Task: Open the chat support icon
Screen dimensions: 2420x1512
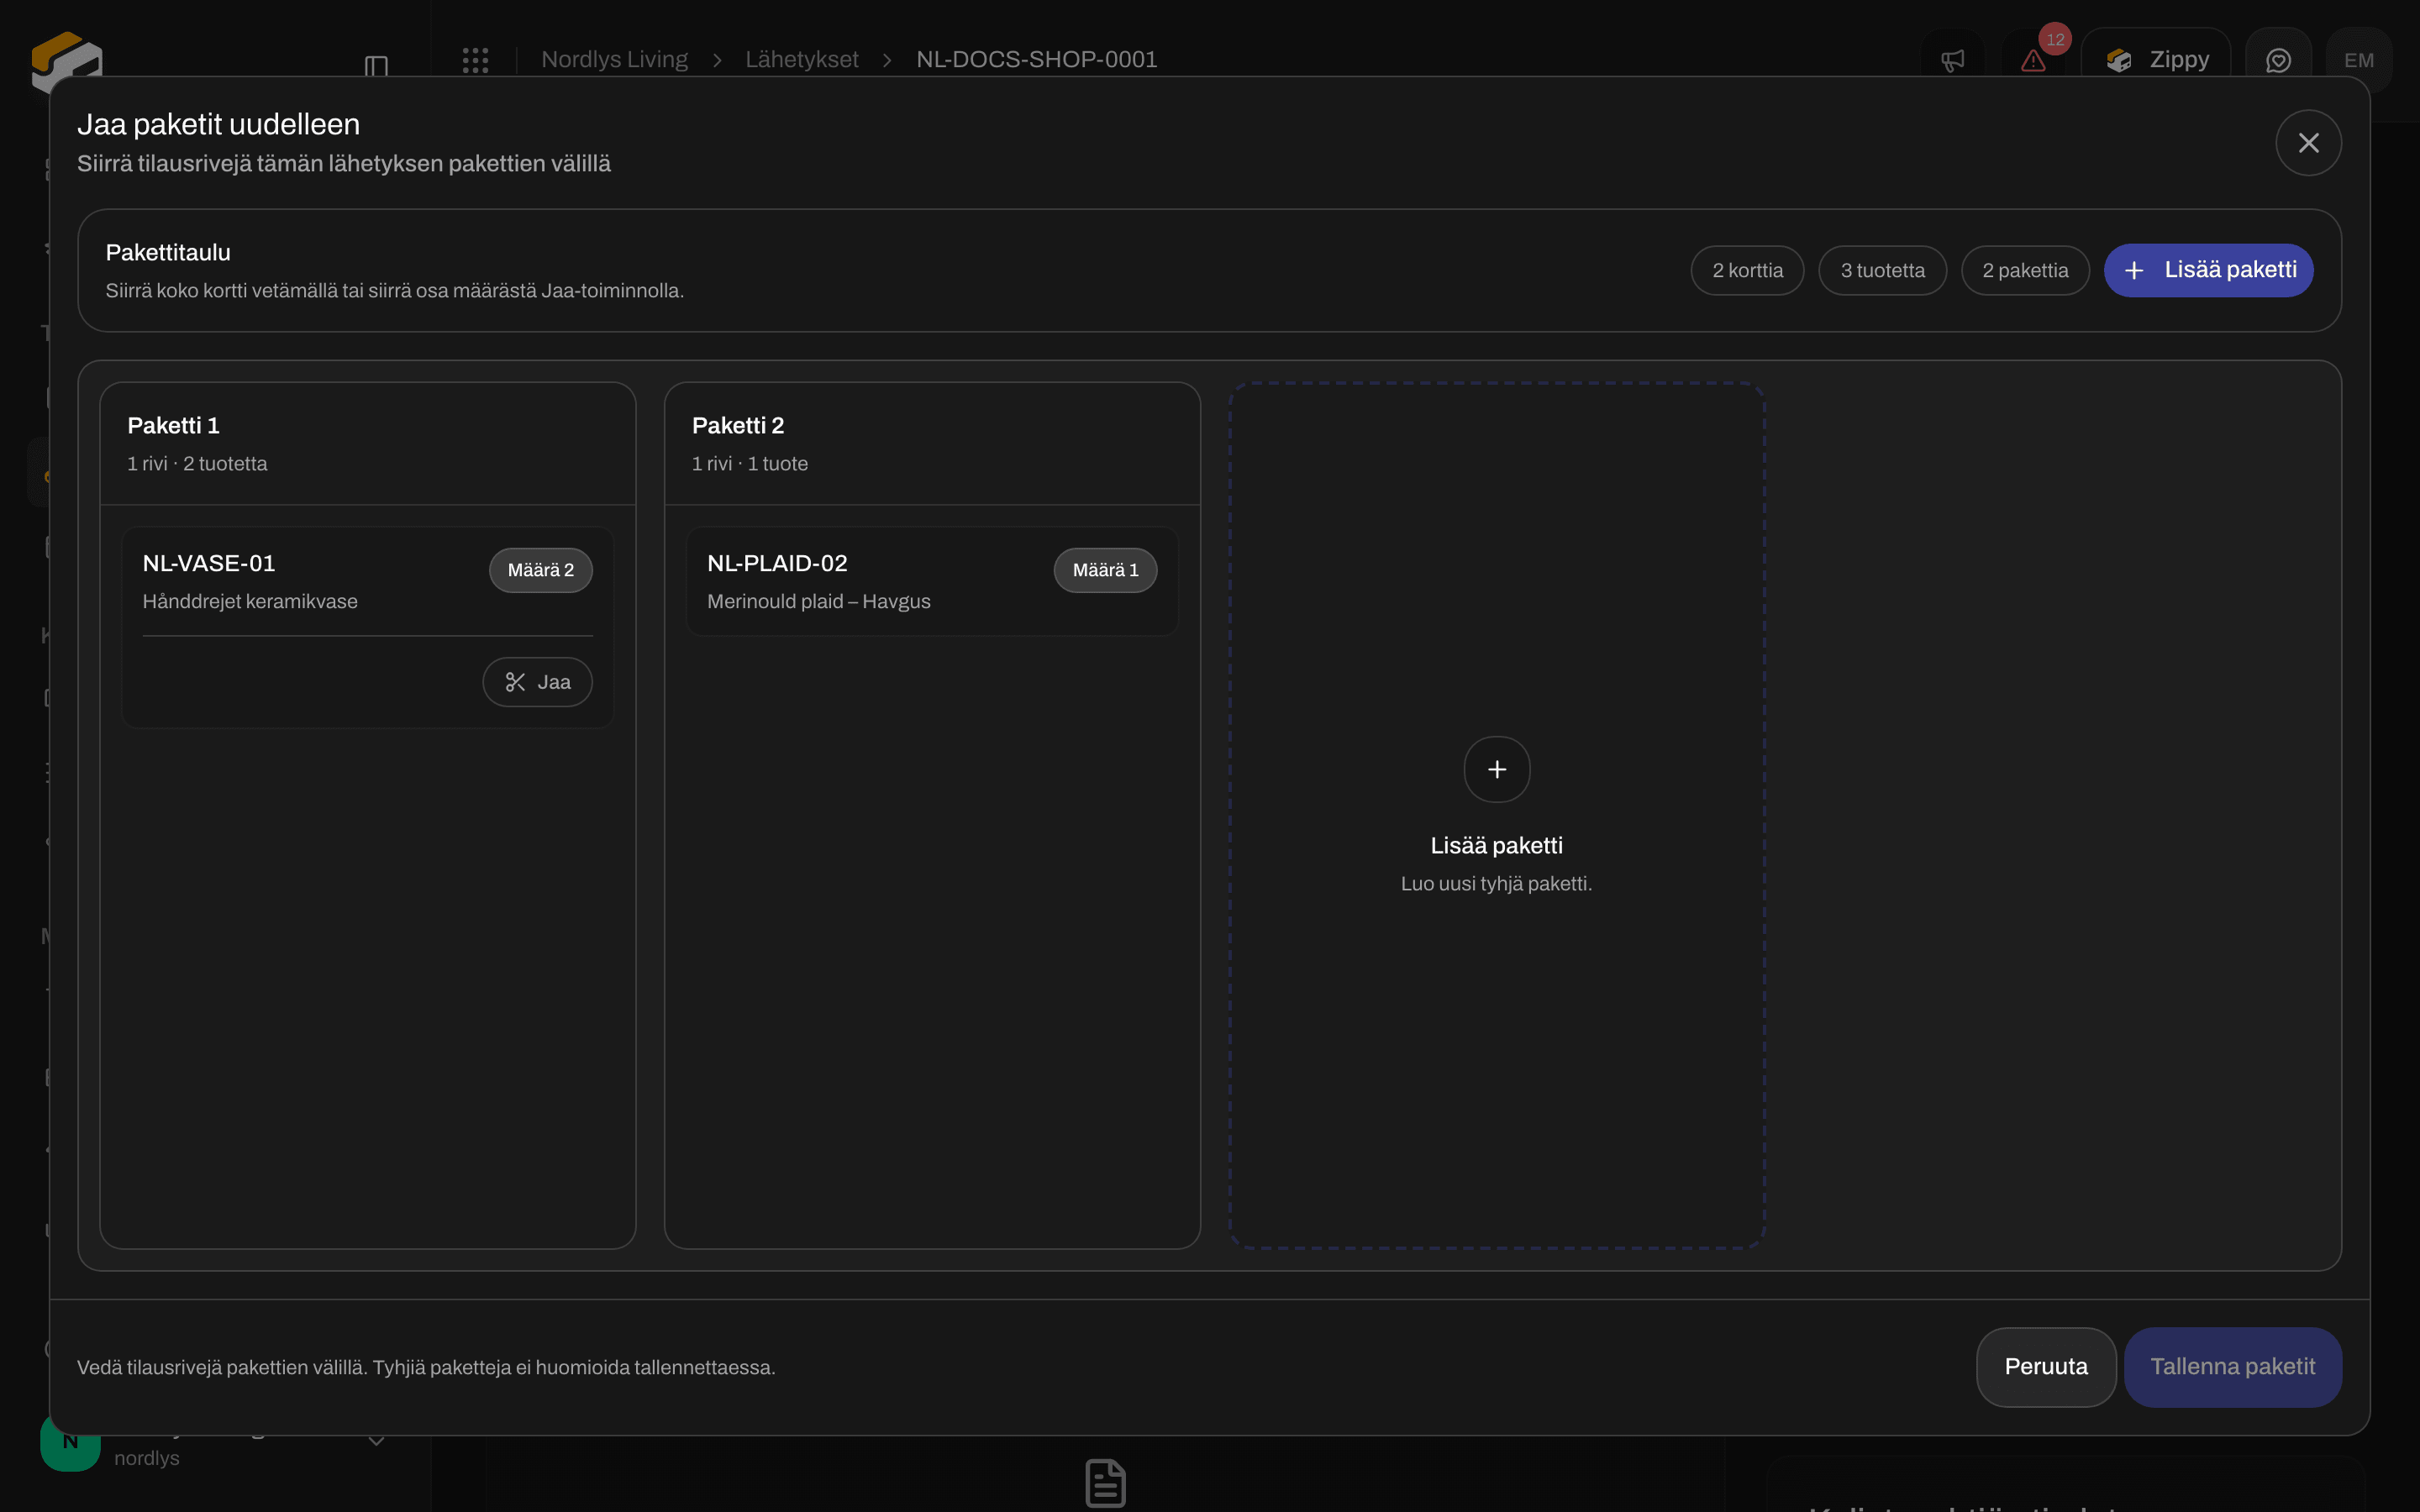Action: click(x=2278, y=60)
